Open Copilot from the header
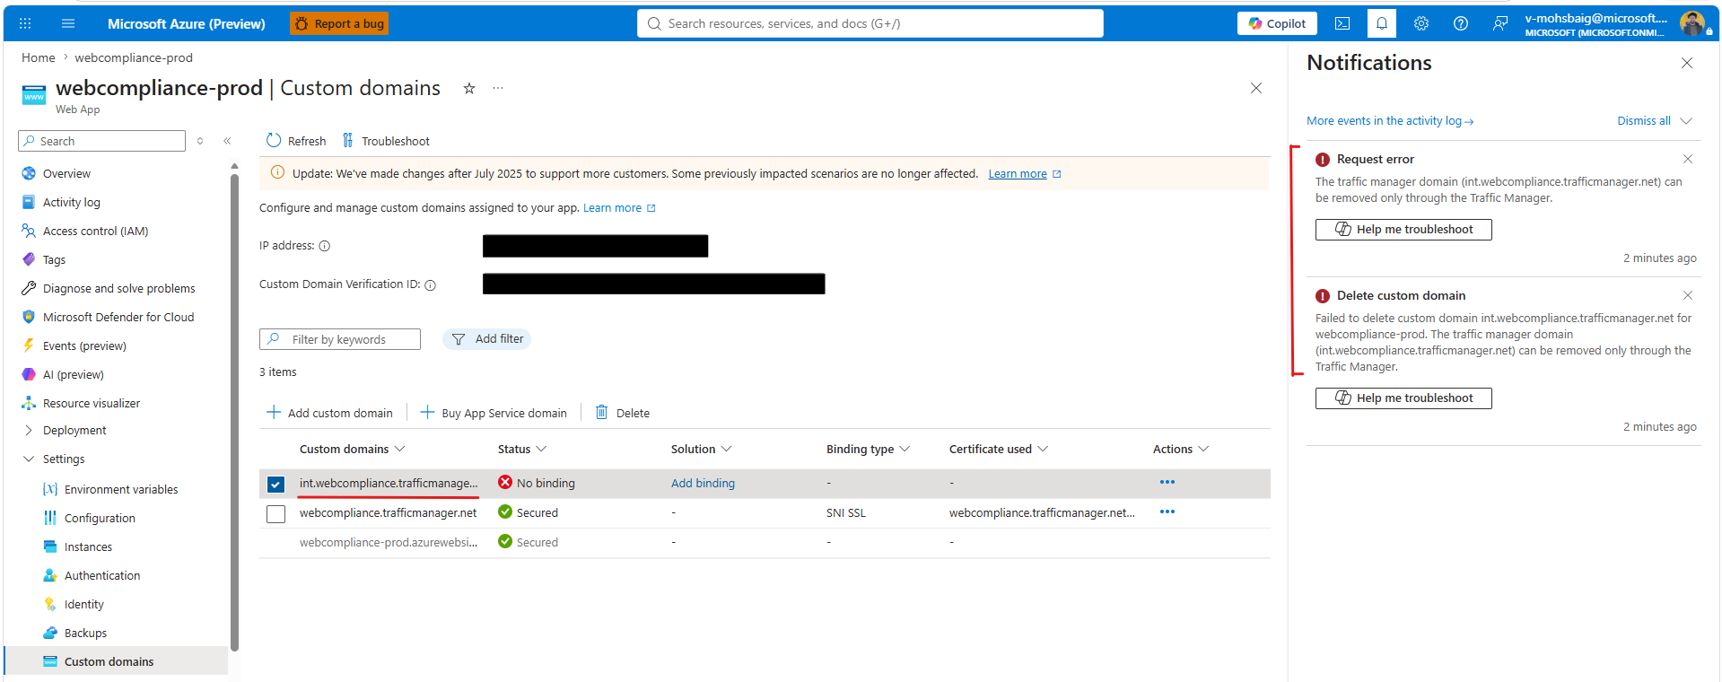This screenshot has width=1722, height=682. [1277, 23]
